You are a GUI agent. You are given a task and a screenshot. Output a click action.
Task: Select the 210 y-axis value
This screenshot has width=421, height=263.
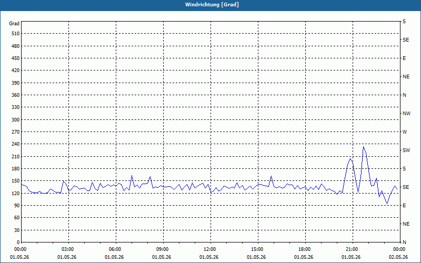coord(16,156)
